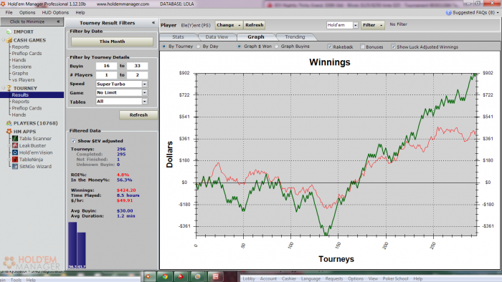This screenshot has width=502, height=282.
Task: Open vs Players under CASH GAMES
Action: 23,80
